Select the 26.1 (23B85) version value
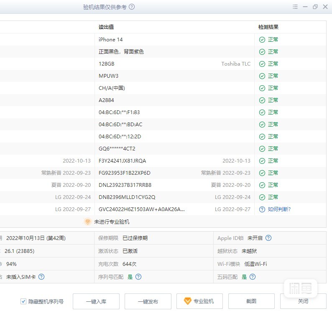The height and width of the screenshot is (316, 332). tap(20, 251)
